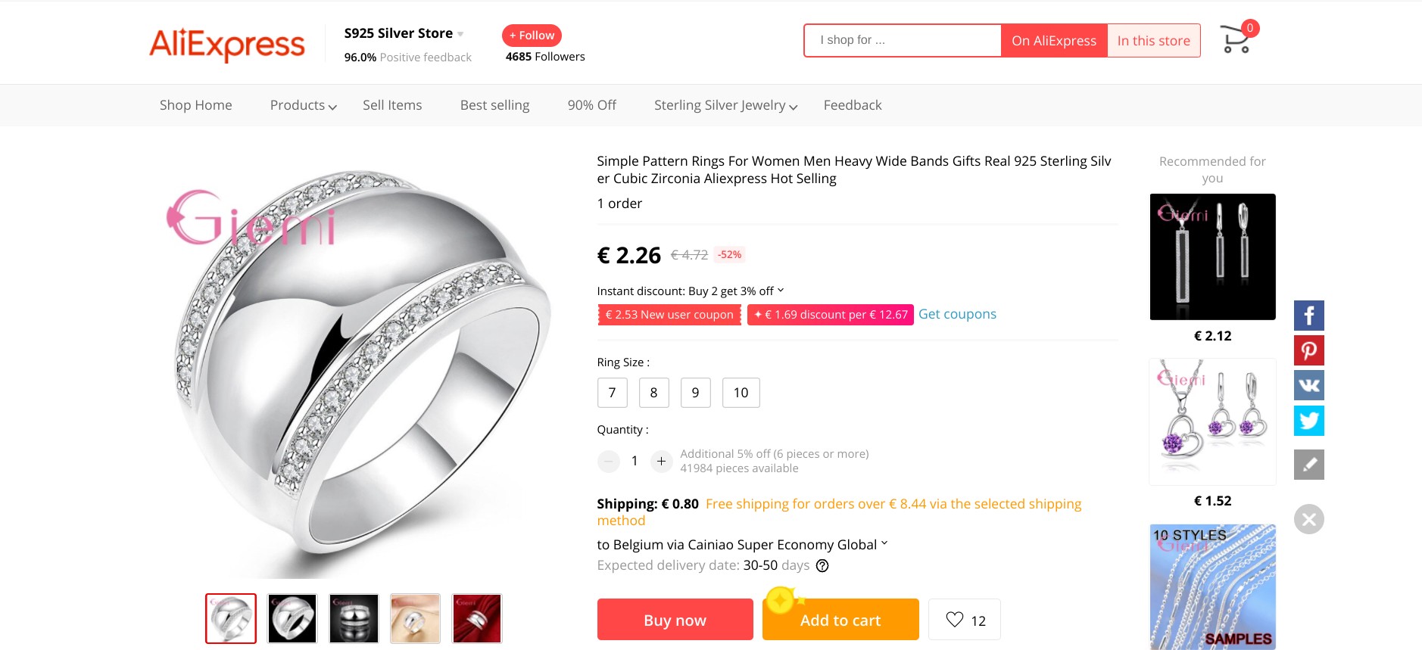The height and width of the screenshot is (650, 1422).
Task: Expand the Products dropdown menu
Action: click(x=303, y=105)
